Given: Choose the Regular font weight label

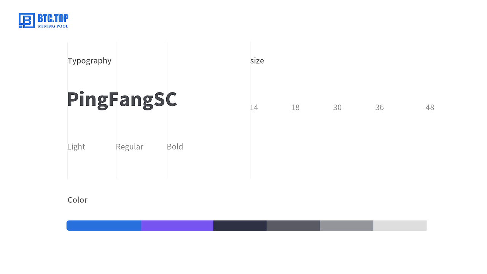Looking at the screenshot, I should (129, 147).
